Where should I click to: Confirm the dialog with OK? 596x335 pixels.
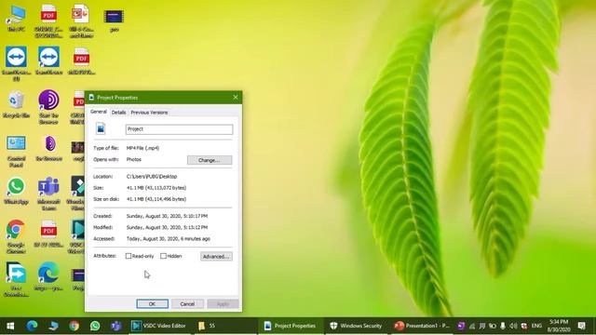click(x=152, y=304)
